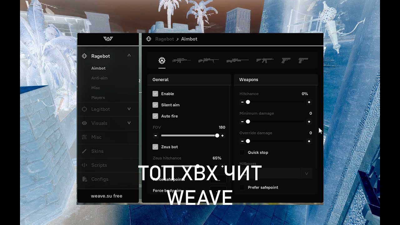Screen dimensions: 400x225
Task: Decrease FOV with its minus button
Action: point(155,136)
